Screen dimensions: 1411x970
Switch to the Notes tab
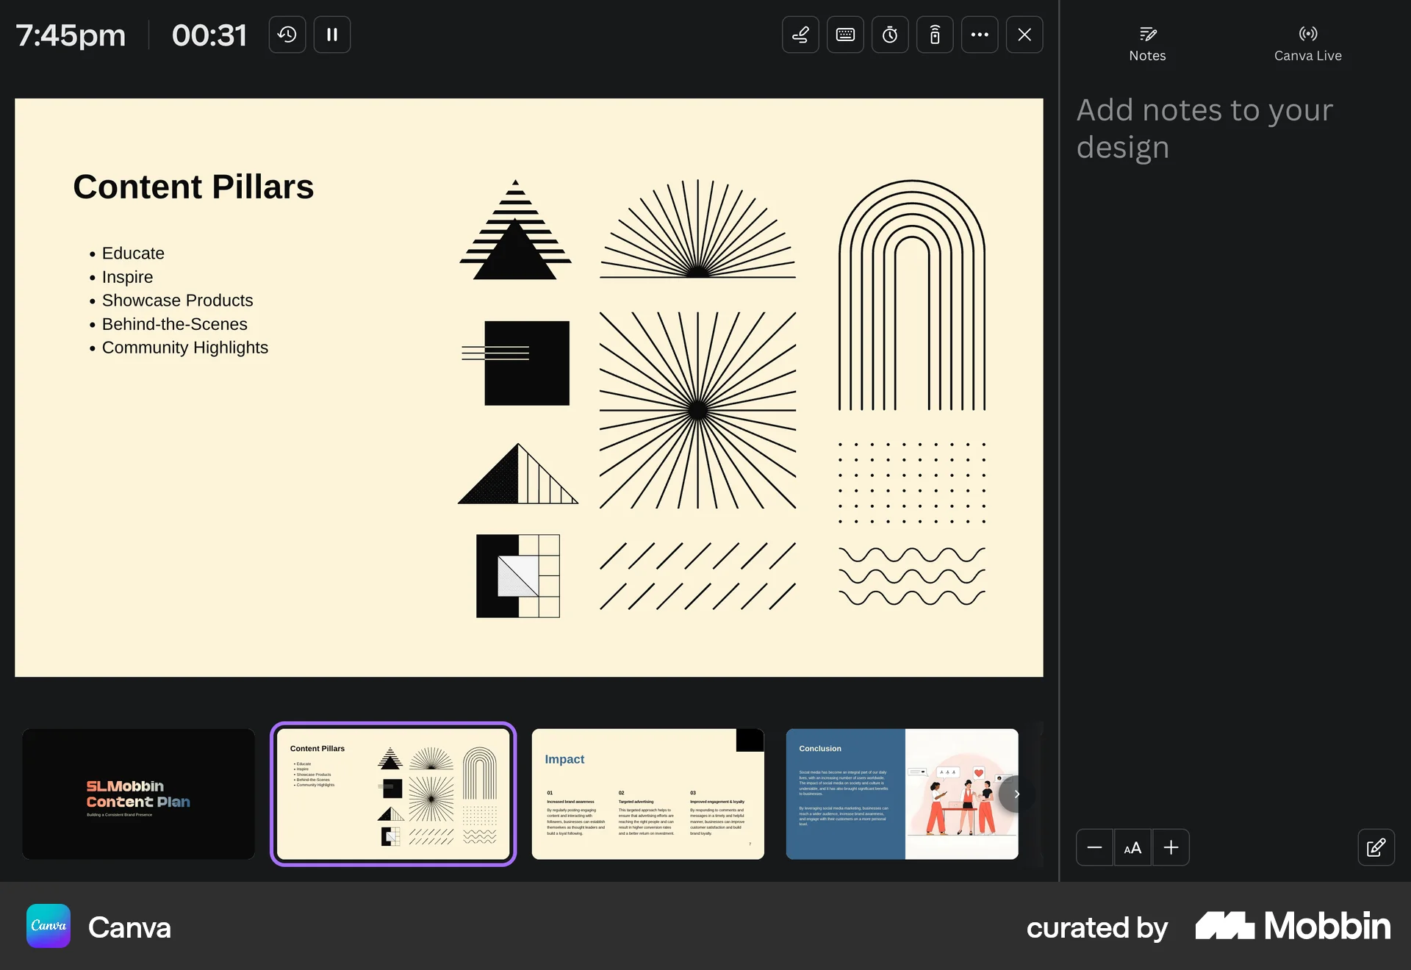tap(1147, 42)
